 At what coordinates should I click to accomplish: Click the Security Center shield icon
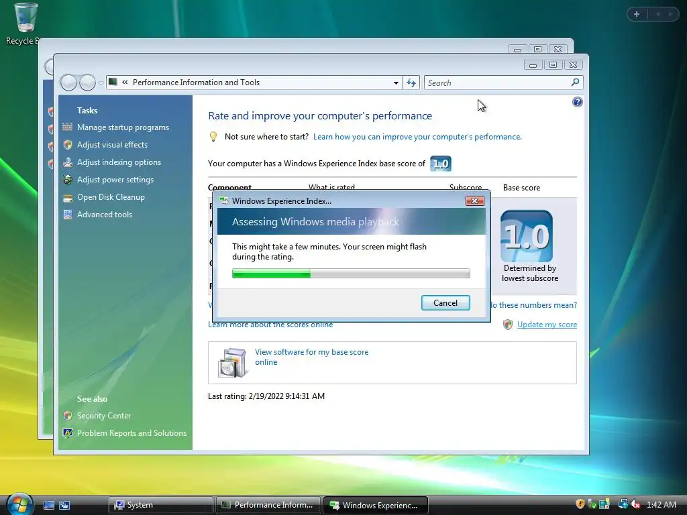pos(68,416)
